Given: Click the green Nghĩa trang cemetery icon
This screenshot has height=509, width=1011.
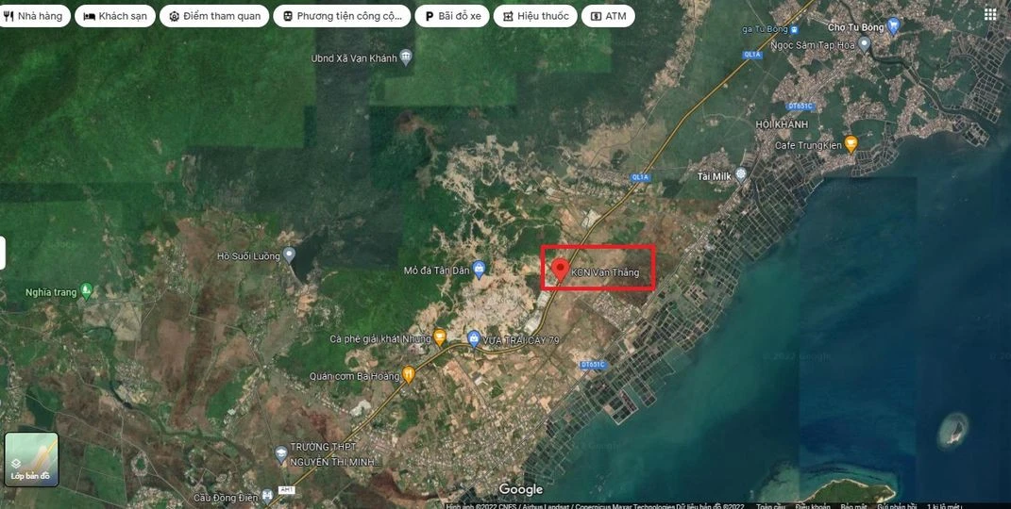Looking at the screenshot, I should (87, 291).
